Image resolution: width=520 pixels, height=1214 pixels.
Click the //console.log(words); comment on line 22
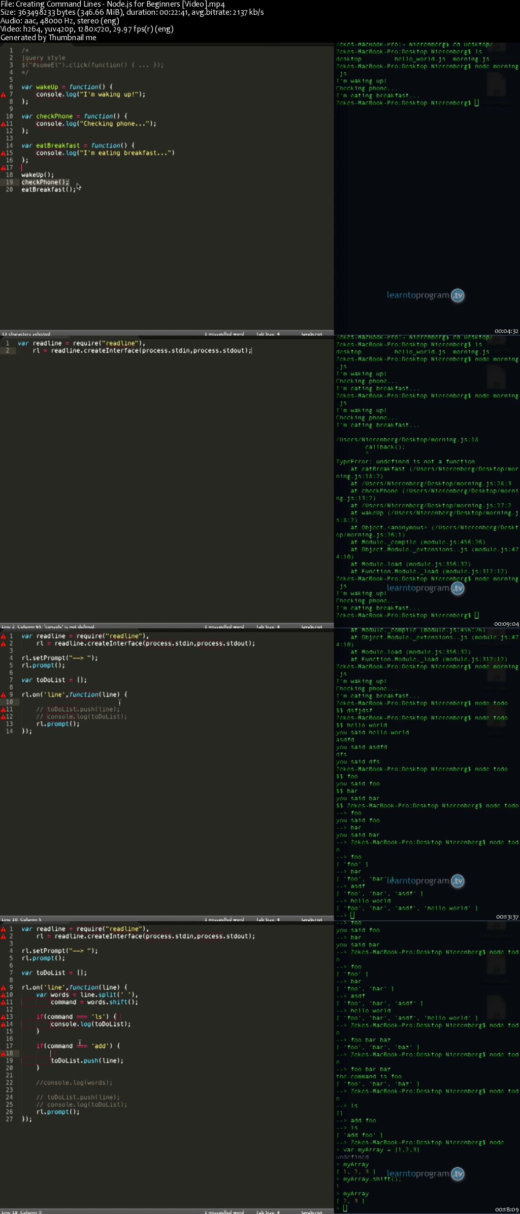click(74, 1082)
